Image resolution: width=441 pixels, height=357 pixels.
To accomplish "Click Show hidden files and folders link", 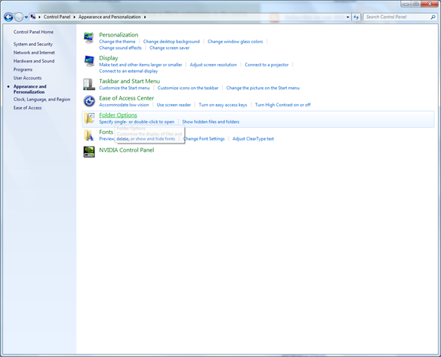I will [211, 122].
